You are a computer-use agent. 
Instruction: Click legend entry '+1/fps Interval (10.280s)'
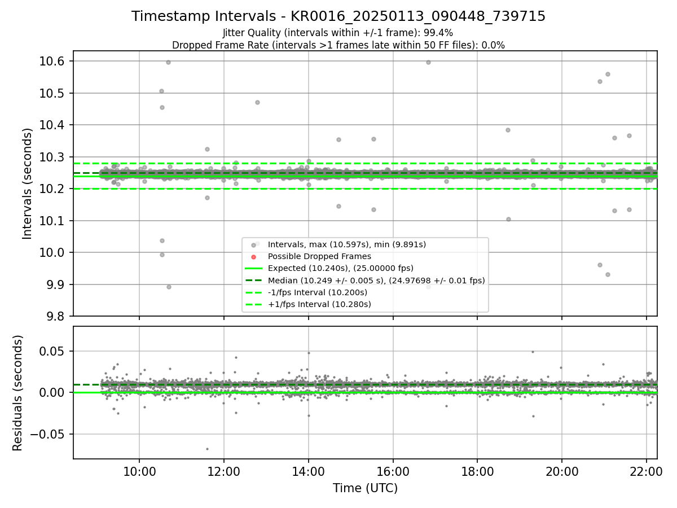pos(319,304)
